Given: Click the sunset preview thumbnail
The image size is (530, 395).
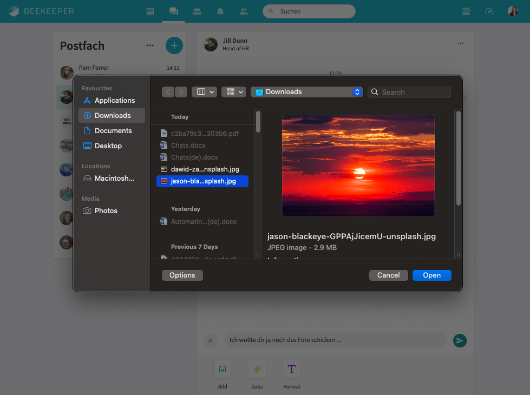Looking at the screenshot, I should click(358, 166).
